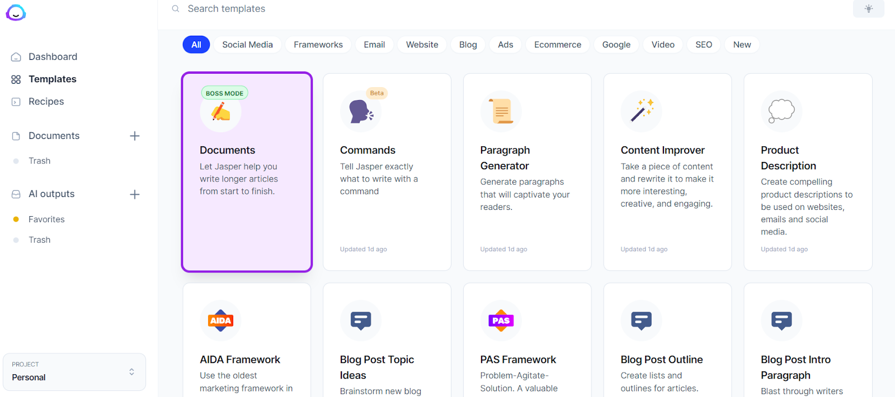Add new AI output with plus icon

[x=135, y=194]
